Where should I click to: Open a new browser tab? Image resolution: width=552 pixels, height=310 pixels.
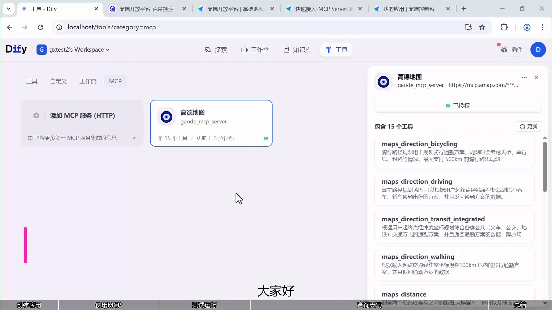click(463, 9)
